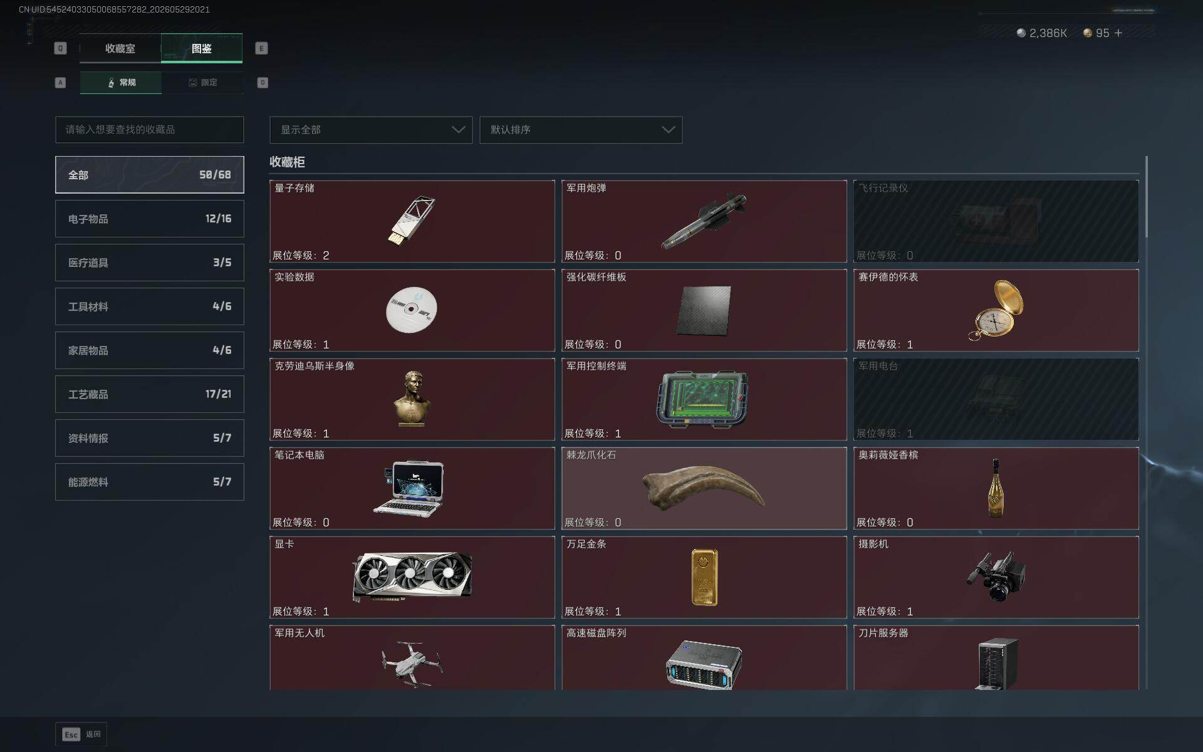
Task: Select the 摄影机 camera icon
Action: point(996,577)
